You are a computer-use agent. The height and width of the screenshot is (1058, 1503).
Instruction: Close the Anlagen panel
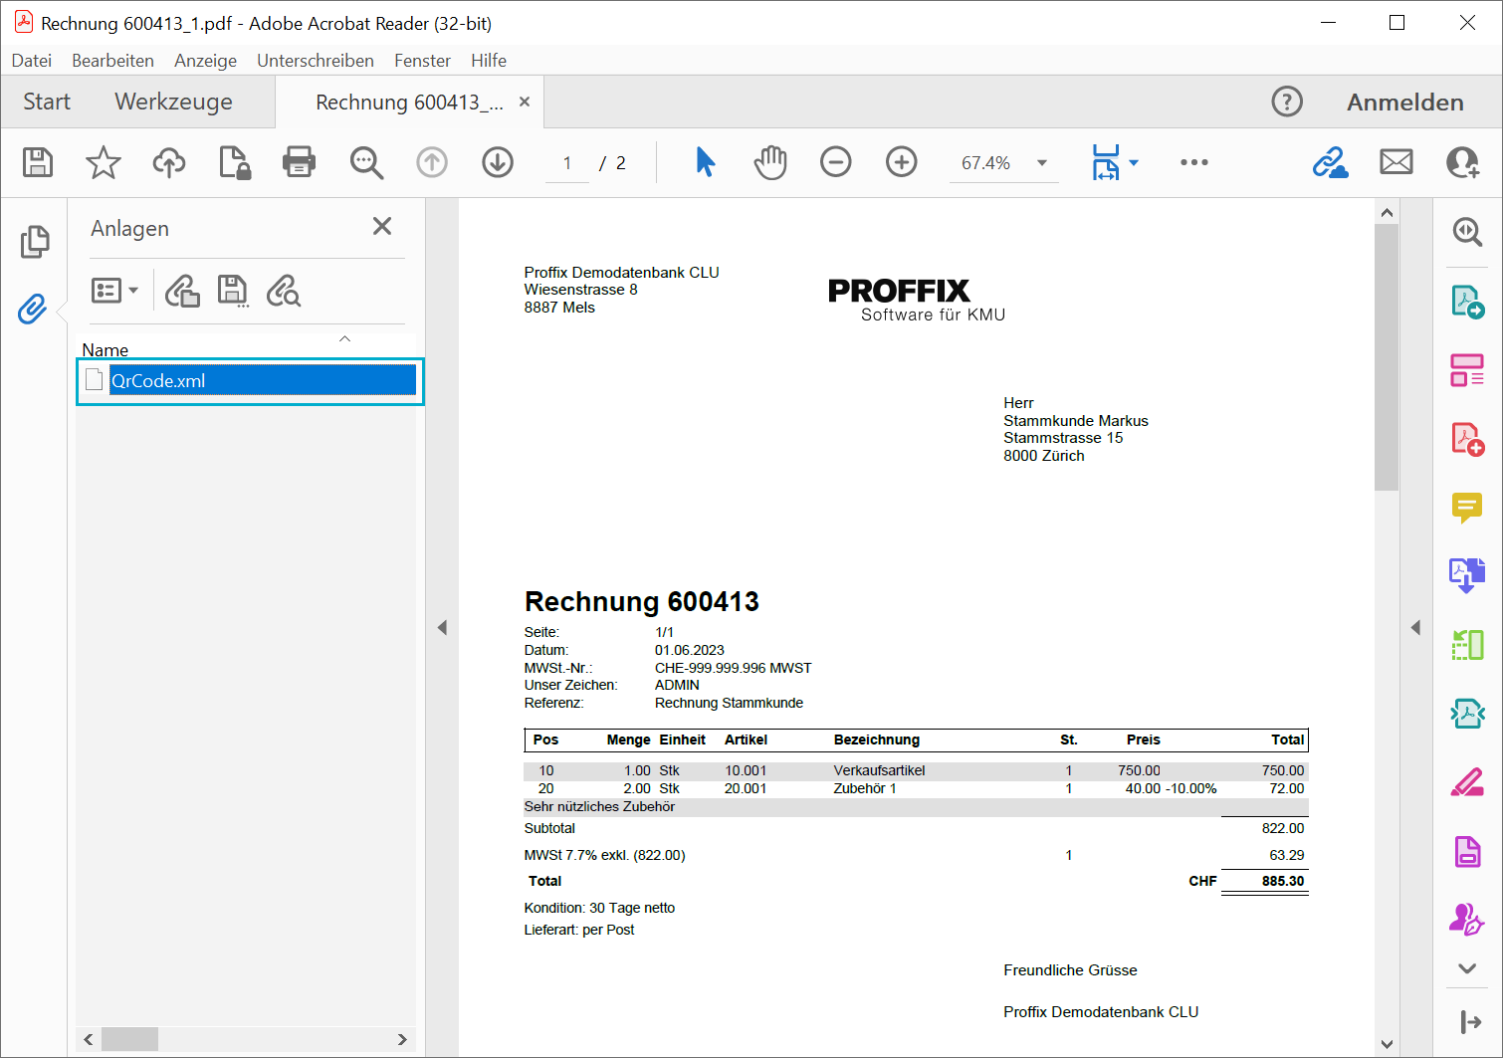coord(382,226)
